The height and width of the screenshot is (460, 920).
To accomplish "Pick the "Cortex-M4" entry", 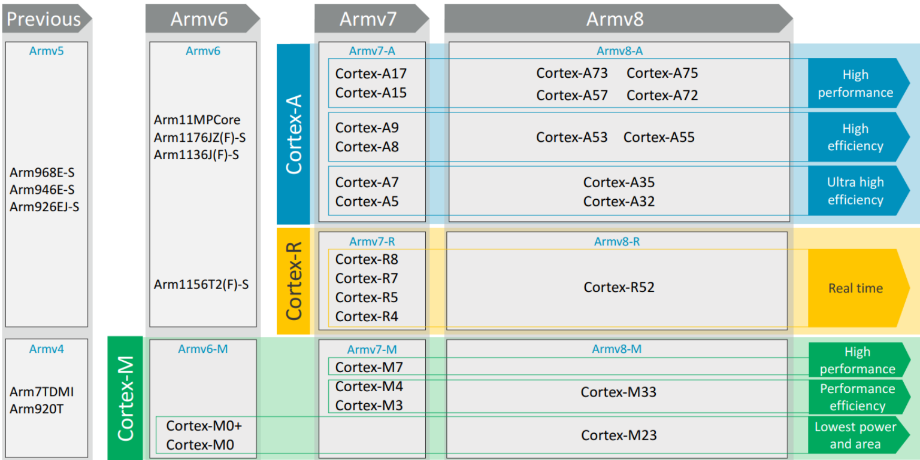I will coord(369,386).
